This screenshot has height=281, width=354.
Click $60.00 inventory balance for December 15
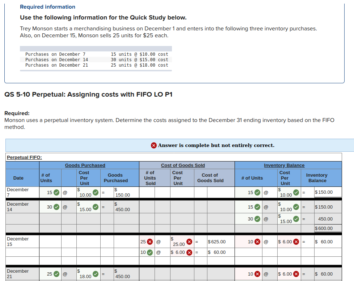click(324, 242)
